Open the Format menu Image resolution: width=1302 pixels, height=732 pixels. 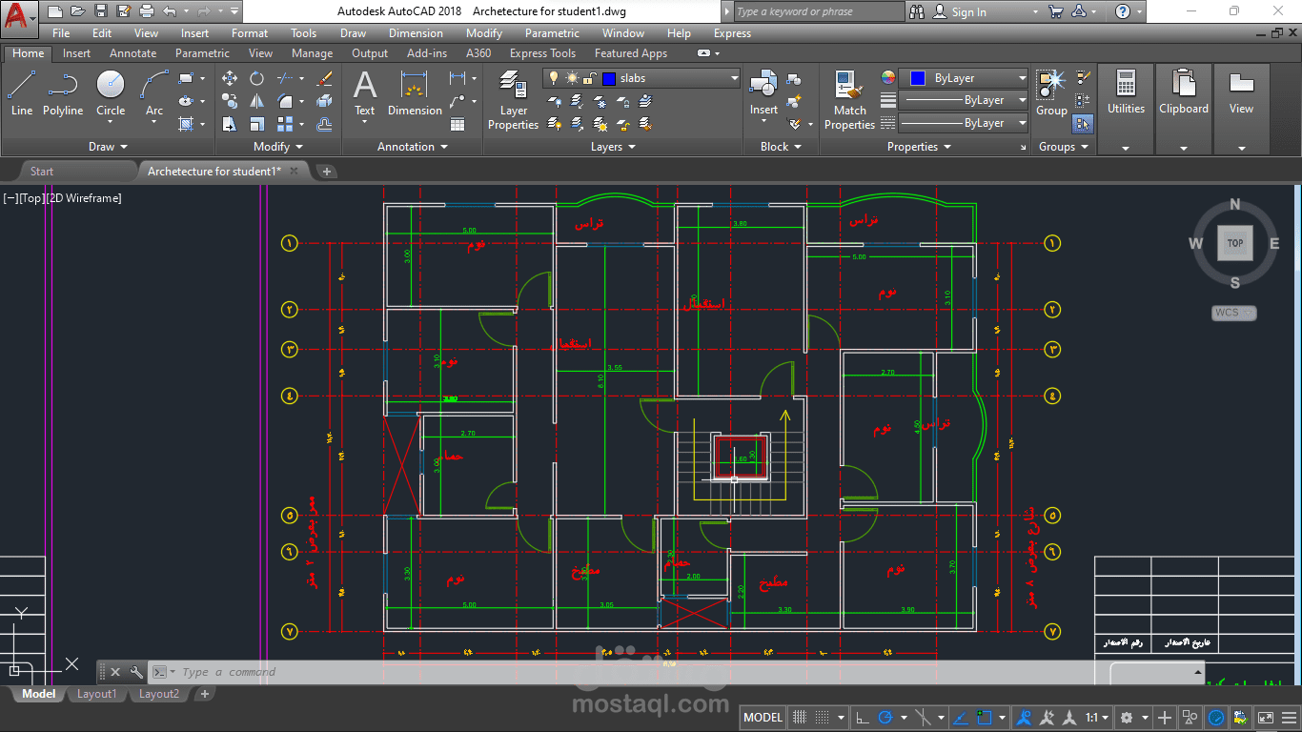pyautogui.click(x=250, y=33)
